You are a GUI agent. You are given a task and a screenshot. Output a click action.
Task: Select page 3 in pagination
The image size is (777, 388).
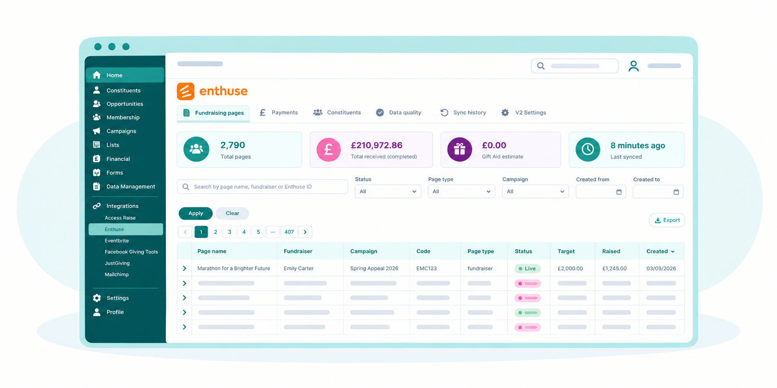[230, 232]
